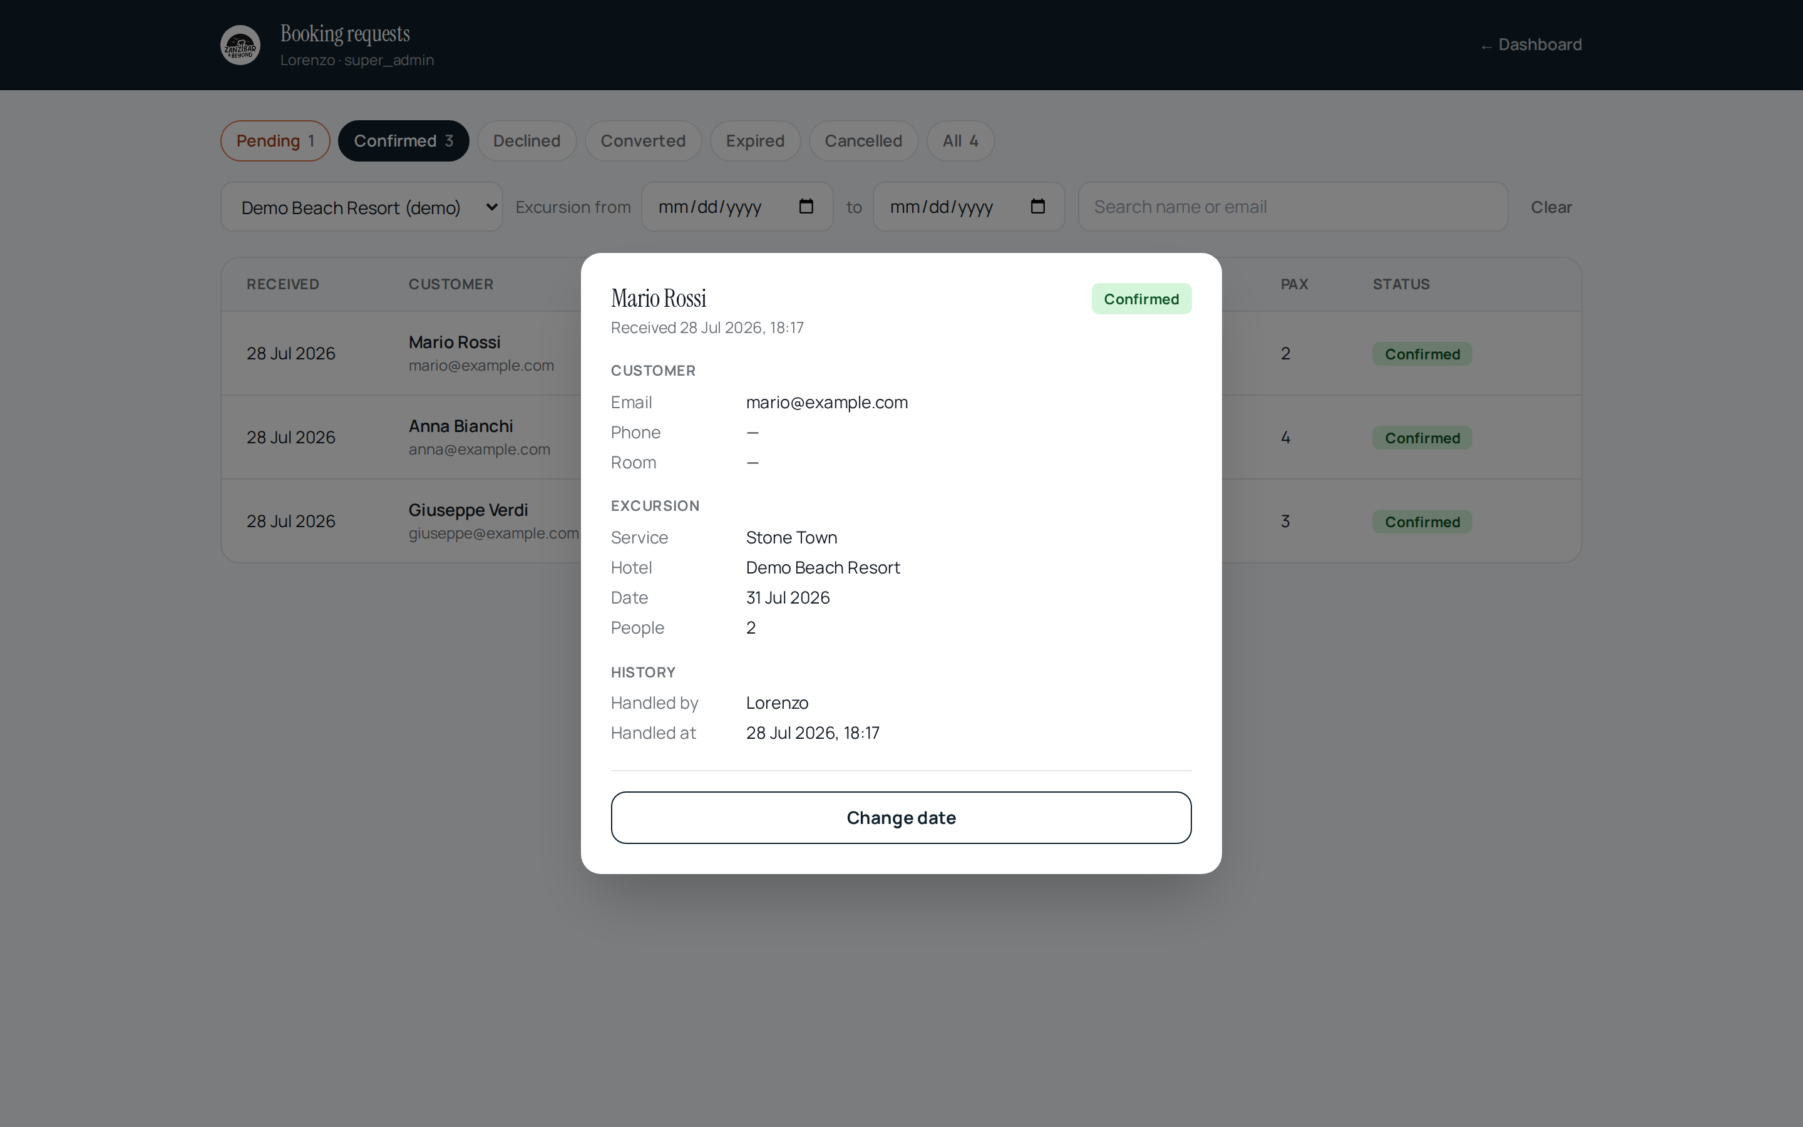The image size is (1803, 1127).
Task: Expand the Demo Beach Resort hotel dropdown
Action: pos(361,207)
